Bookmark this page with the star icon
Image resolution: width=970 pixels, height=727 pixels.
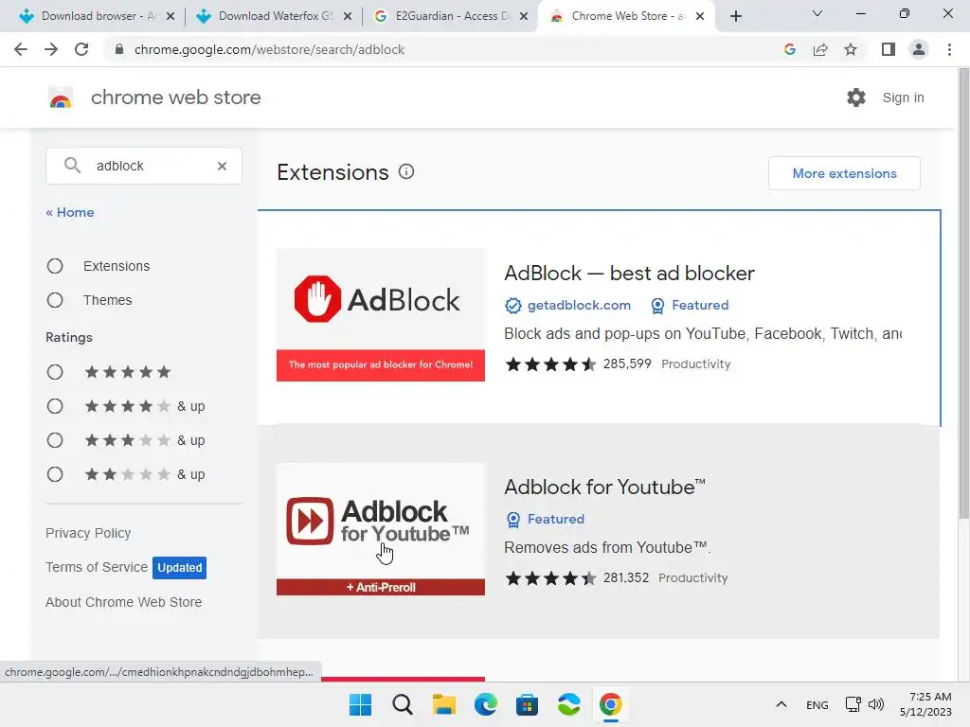click(851, 49)
